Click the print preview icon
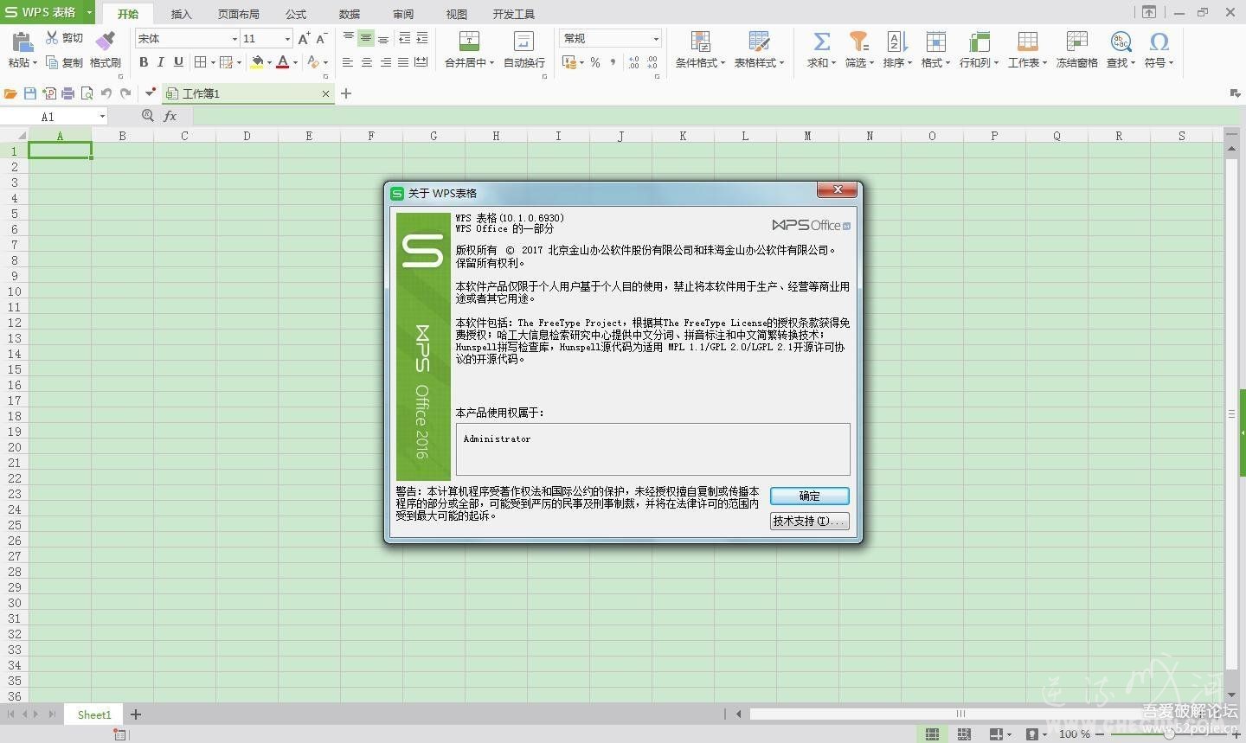The height and width of the screenshot is (743, 1246). point(87,93)
